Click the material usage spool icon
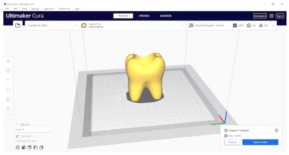Viewport: 289px width, 155px height. coord(226,136)
